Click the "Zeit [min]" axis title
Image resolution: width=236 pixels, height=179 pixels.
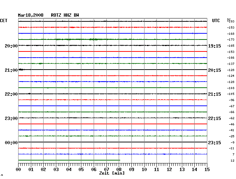(x=112, y=173)
